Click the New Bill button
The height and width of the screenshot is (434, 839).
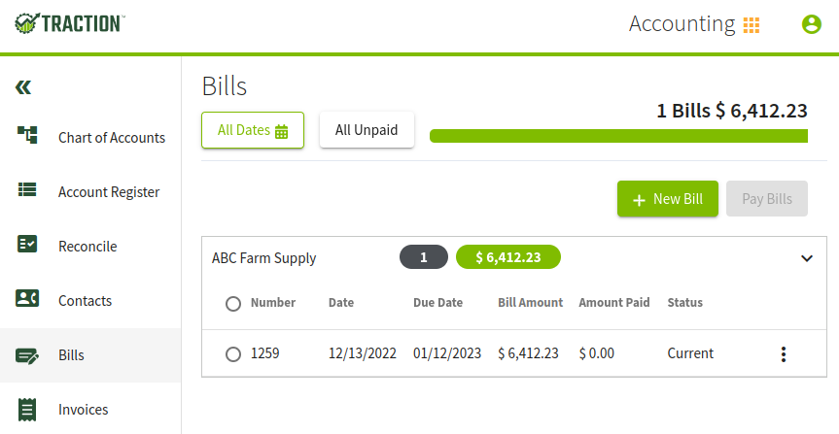click(x=668, y=199)
